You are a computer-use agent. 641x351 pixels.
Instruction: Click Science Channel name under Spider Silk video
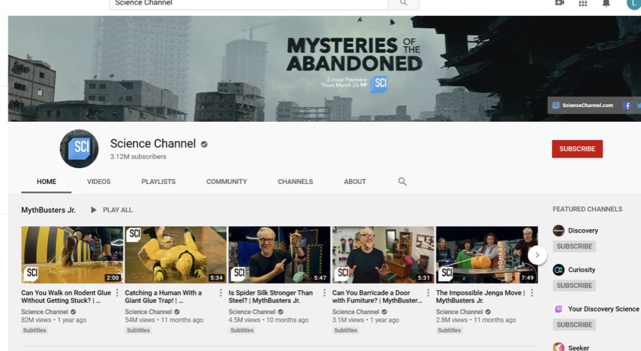pyautogui.click(x=252, y=312)
